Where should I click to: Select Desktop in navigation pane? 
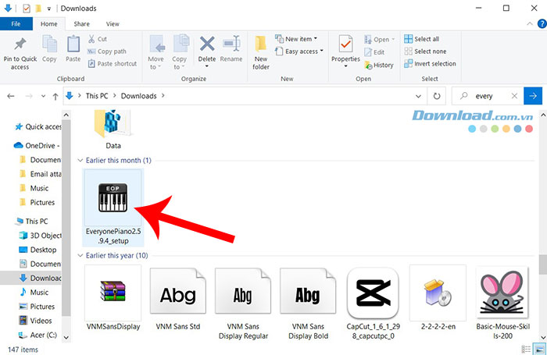43,250
